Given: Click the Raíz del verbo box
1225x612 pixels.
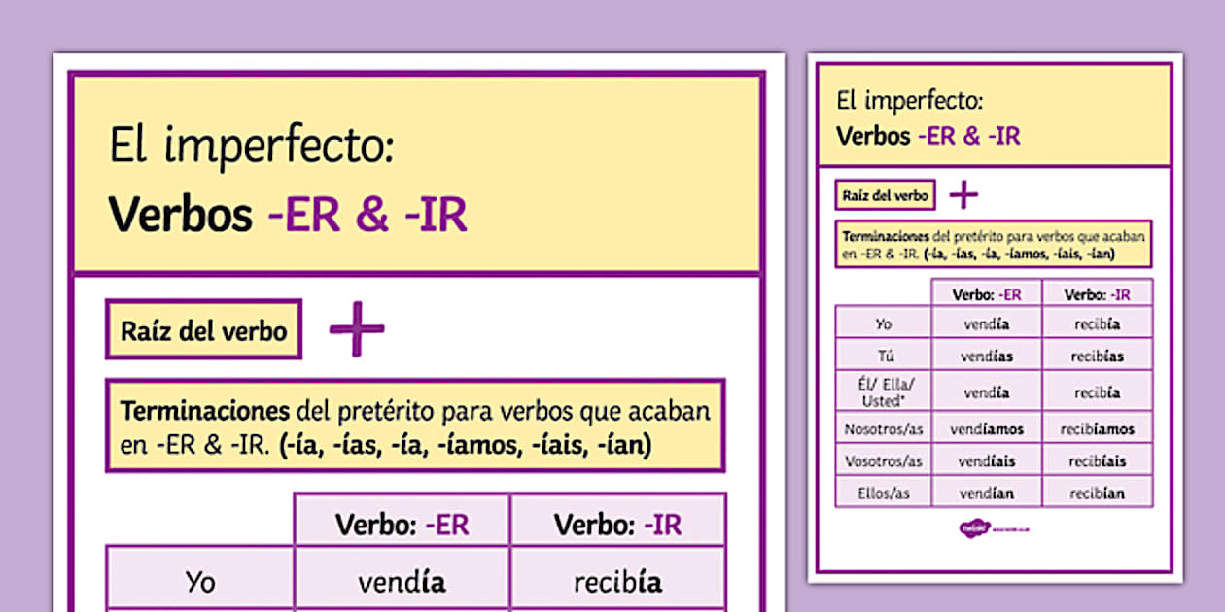Looking at the screenshot, I should click(x=203, y=330).
